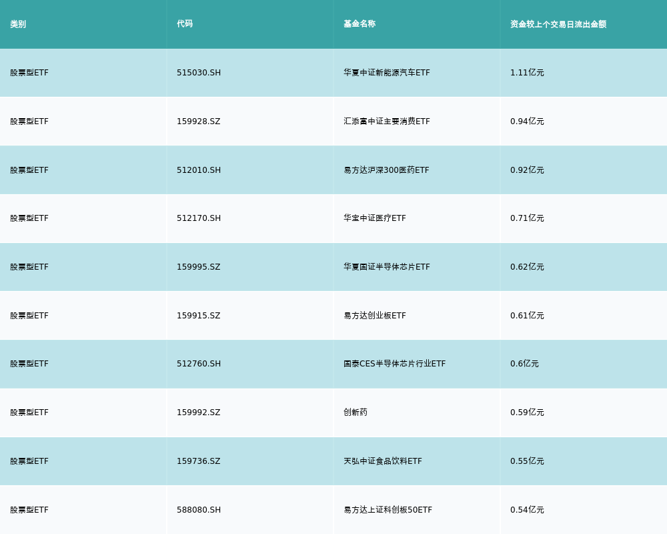Viewport: 667px width, 534px height.
Task: Click fund name 创新药
Action: click(x=356, y=413)
